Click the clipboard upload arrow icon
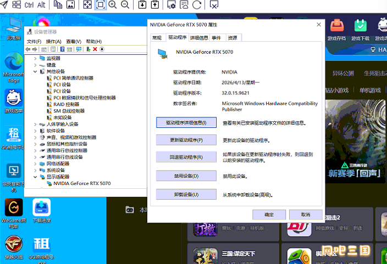 tap(155, 5)
